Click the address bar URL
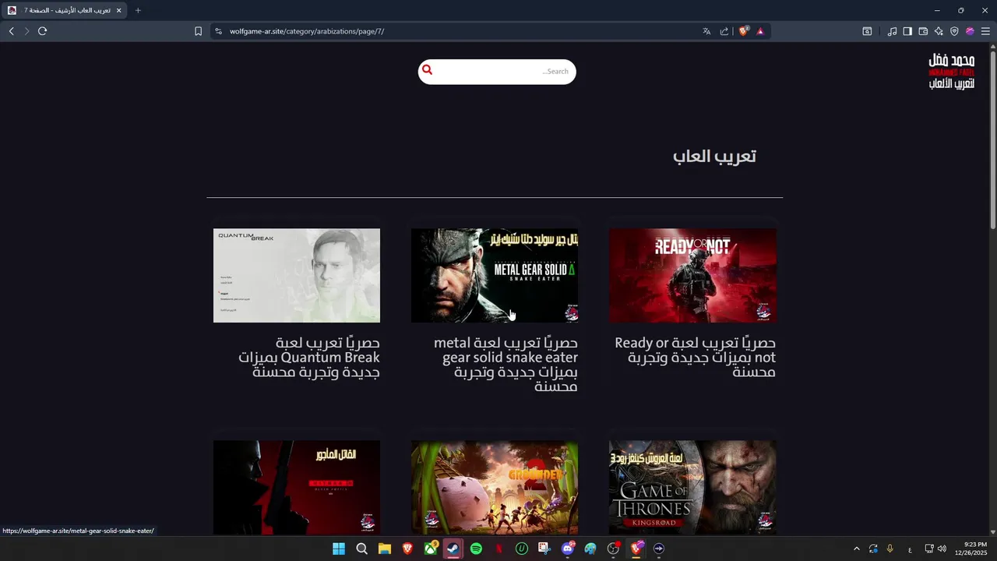The height and width of the screenshot is (561, 997). (x=307, y=31)
